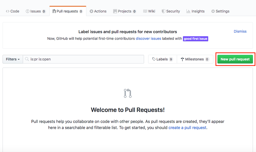Viewport: 256px width, 152px height.
Task: View the Insights tab
Action: (195, 11)
